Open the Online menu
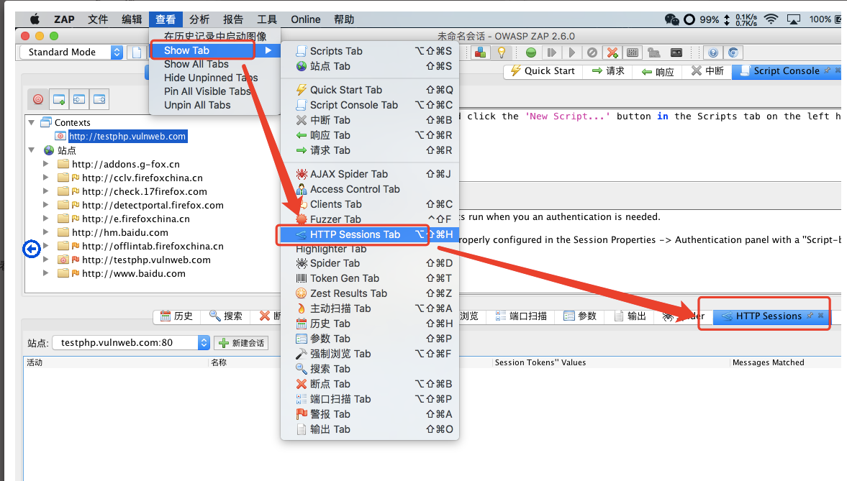The height and width of the screenshot is (481, 847). coord(306,19)
